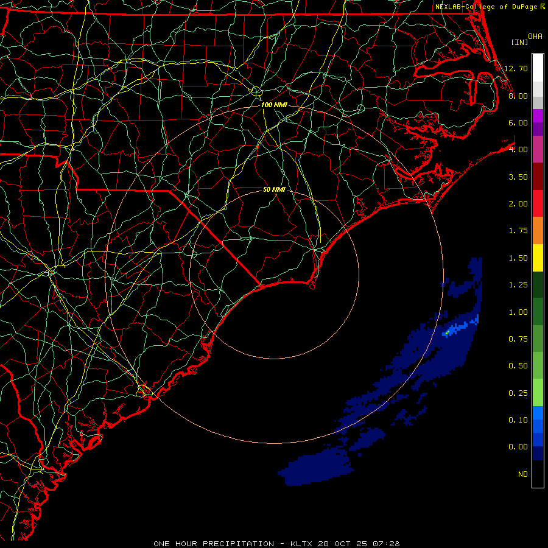Viewport: 548px width, 548px height.
Task: Select the 3.50 legend value
Action: pos(518,177)
